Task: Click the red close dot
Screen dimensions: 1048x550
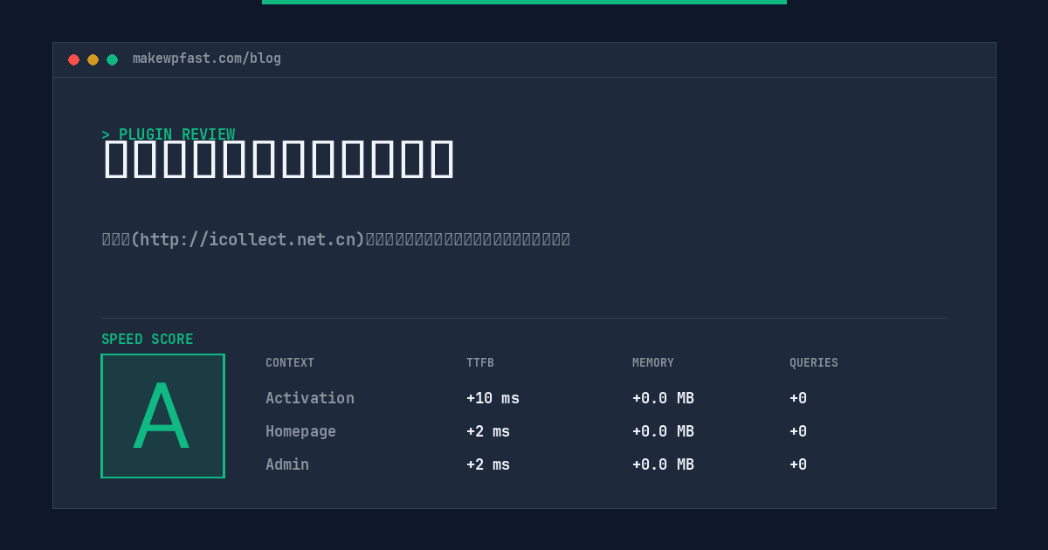Action: (73, 59)
